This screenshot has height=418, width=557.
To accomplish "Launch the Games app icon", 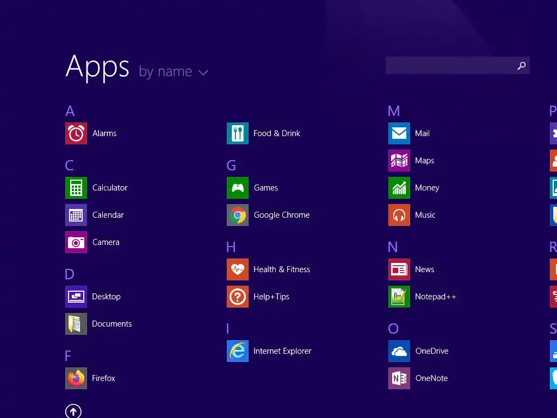I will [238, 188].
